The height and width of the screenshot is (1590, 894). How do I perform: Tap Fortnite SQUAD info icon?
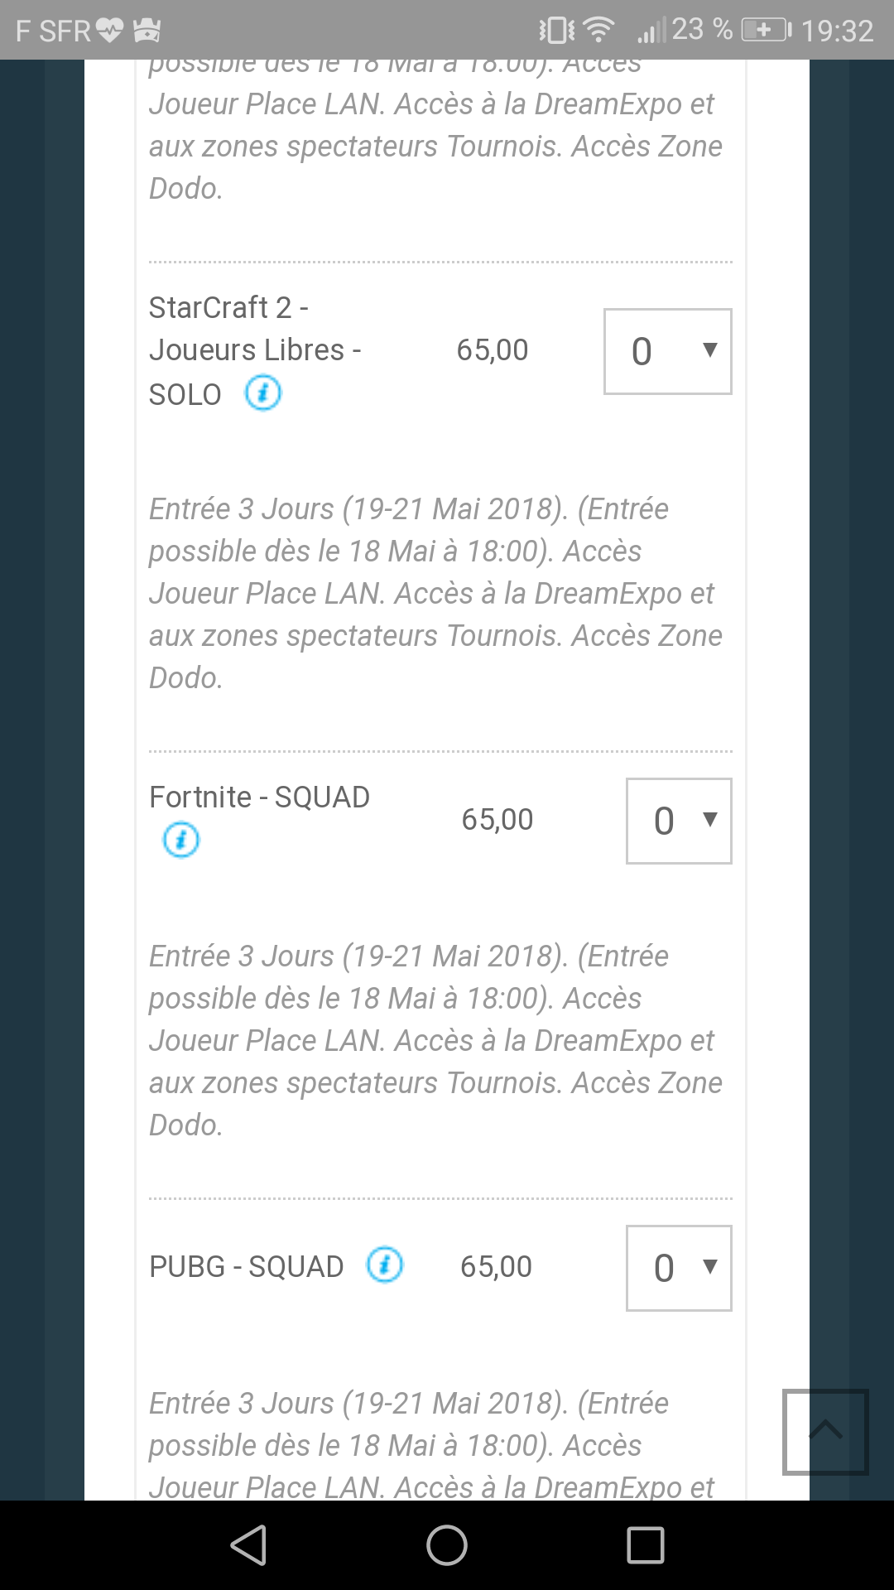coord(181,840)
